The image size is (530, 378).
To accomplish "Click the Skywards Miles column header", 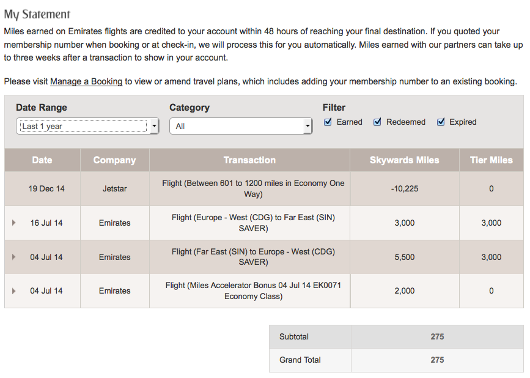I will pyautogui.click(x=405, y=160).
